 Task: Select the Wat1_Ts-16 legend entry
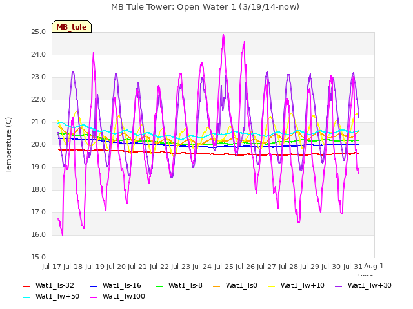point(116,285)
